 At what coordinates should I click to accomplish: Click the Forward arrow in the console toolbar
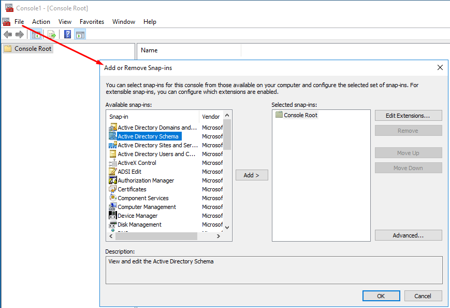pyautogui.click(x=20, y=35)
